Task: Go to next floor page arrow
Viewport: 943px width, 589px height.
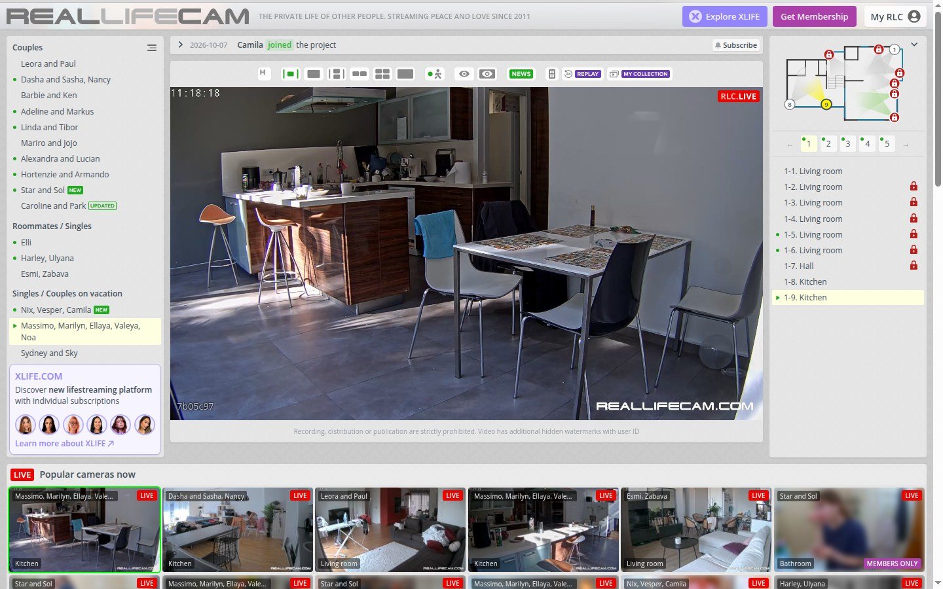Action: 906,145
